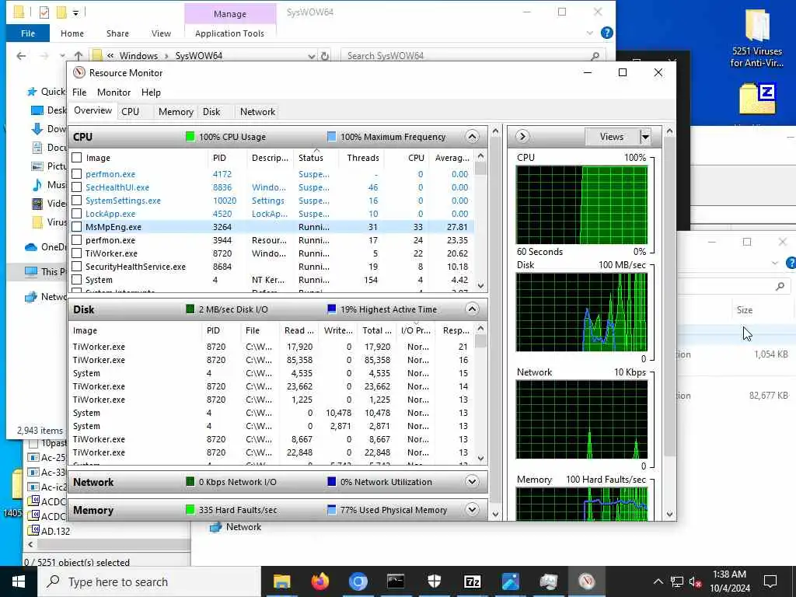
Task: Click the properties checkmark quick access icon
Action: 44,12
